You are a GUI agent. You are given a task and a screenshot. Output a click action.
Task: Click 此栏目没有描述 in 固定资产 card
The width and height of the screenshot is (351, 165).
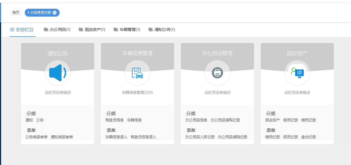(297, 92)
